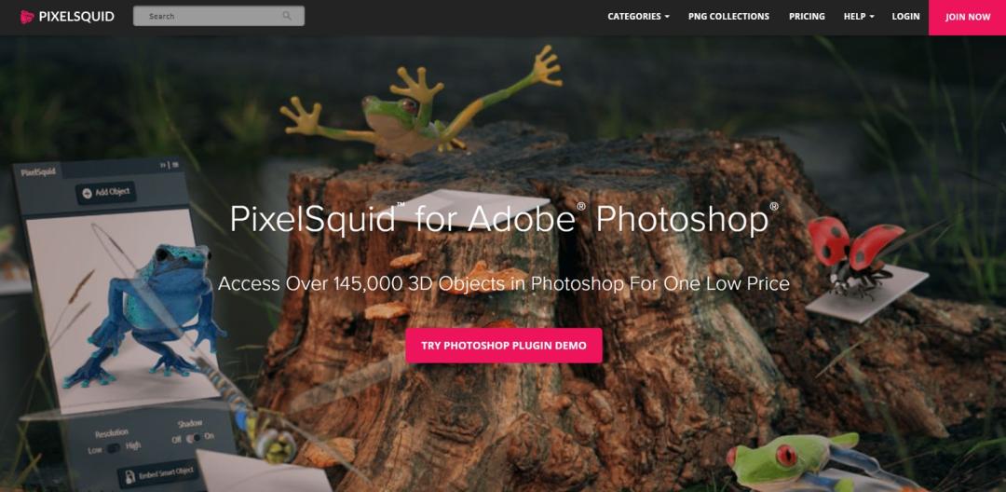Click Try Photoshop Plugin Demo button
This screenshot has width=1006, height=492.
[504, 346]
